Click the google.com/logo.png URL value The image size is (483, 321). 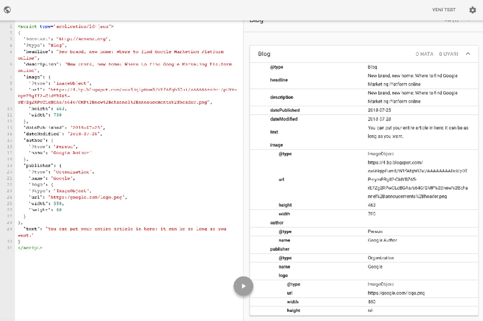[x=396, y=293]
